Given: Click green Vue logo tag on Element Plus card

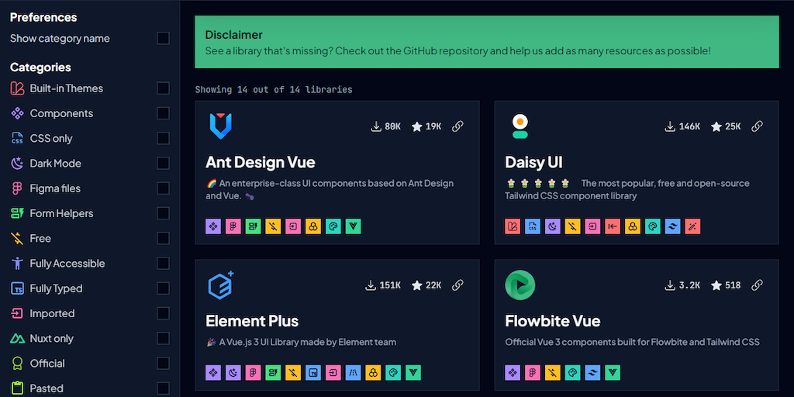Looking at the screenshot, I should pos(413,373).
